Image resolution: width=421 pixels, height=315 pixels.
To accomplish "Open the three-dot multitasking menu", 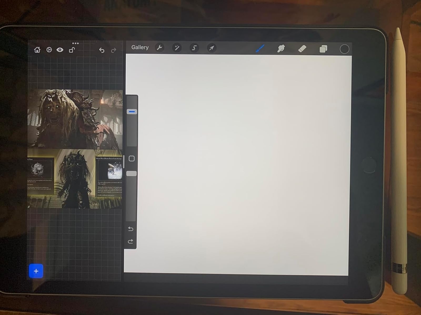I will tap(75, 43).
